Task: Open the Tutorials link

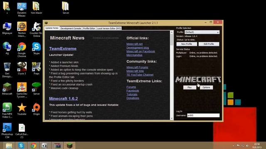Action: [132, 95]
